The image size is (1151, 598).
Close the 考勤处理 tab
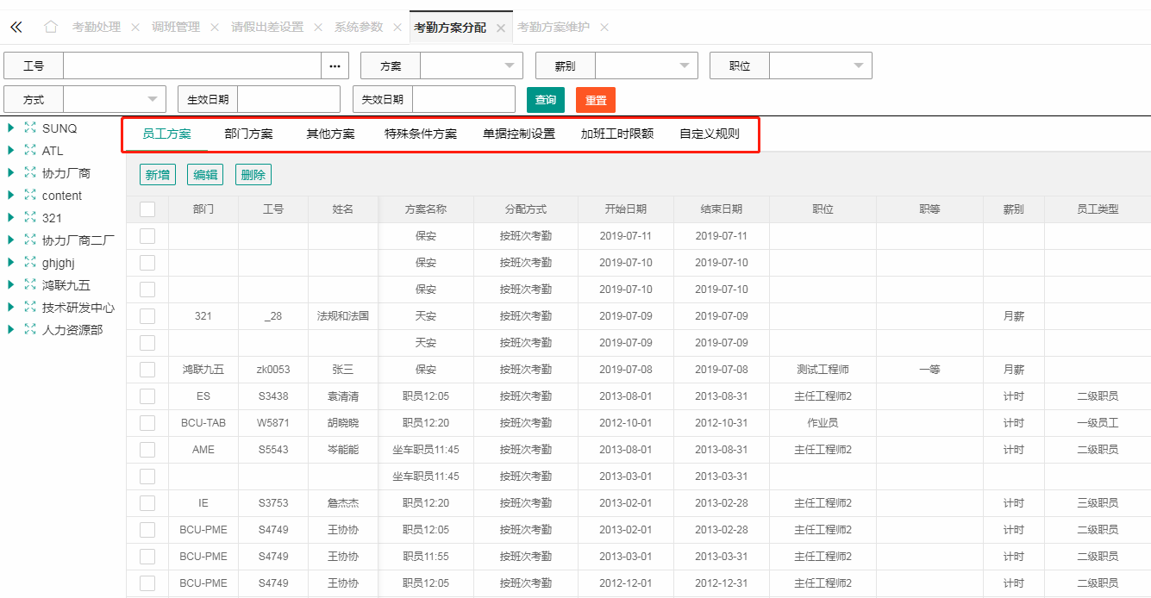[x=135, y=28]
